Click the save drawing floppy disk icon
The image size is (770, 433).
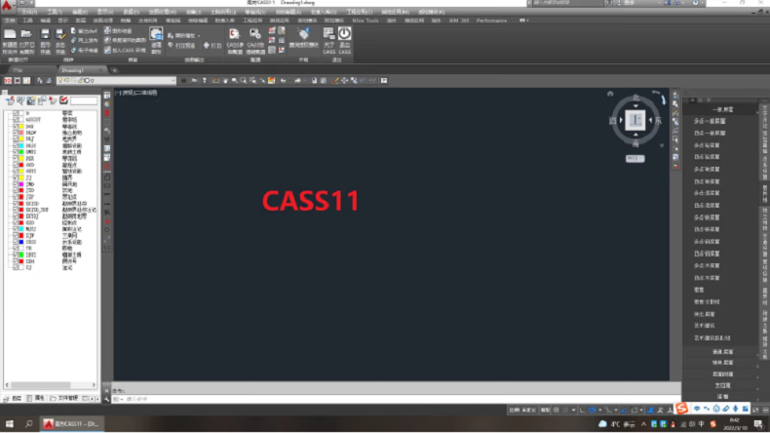[x=60, y=35]
